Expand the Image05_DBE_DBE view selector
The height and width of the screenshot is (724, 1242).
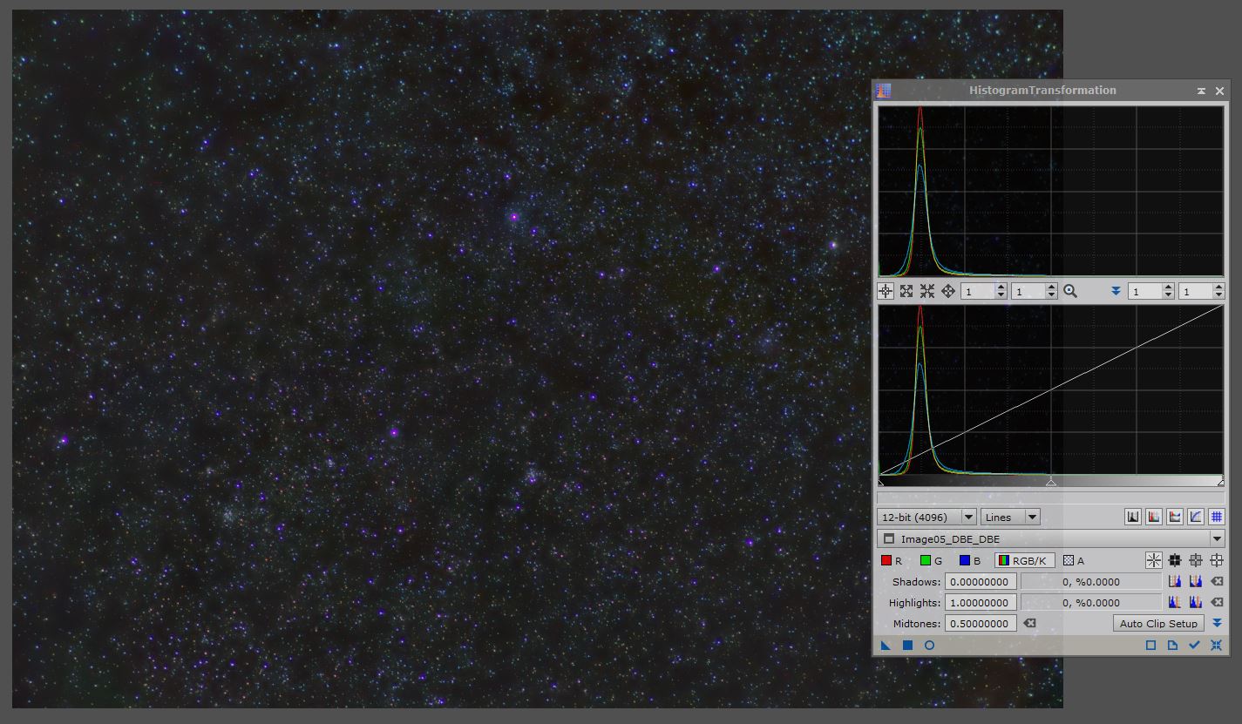pos(1217,539)
